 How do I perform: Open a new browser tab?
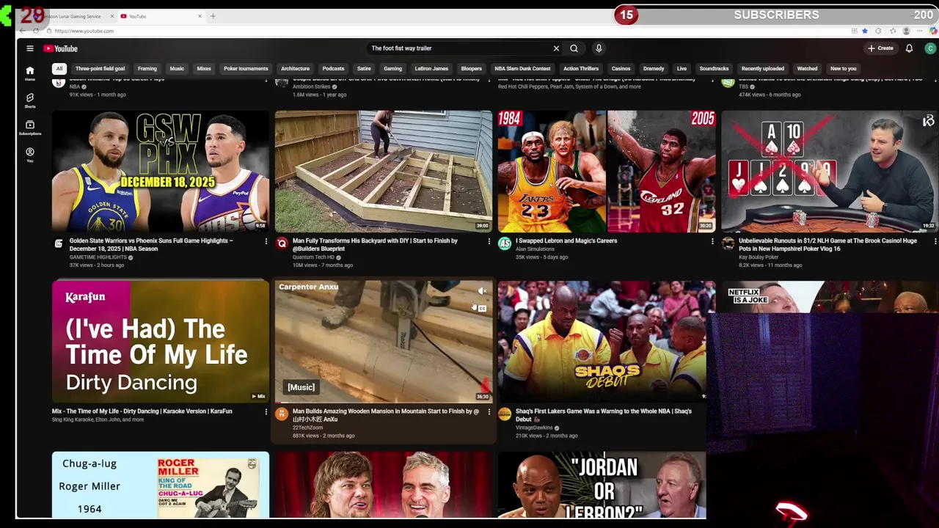click(x=213, y=16)
